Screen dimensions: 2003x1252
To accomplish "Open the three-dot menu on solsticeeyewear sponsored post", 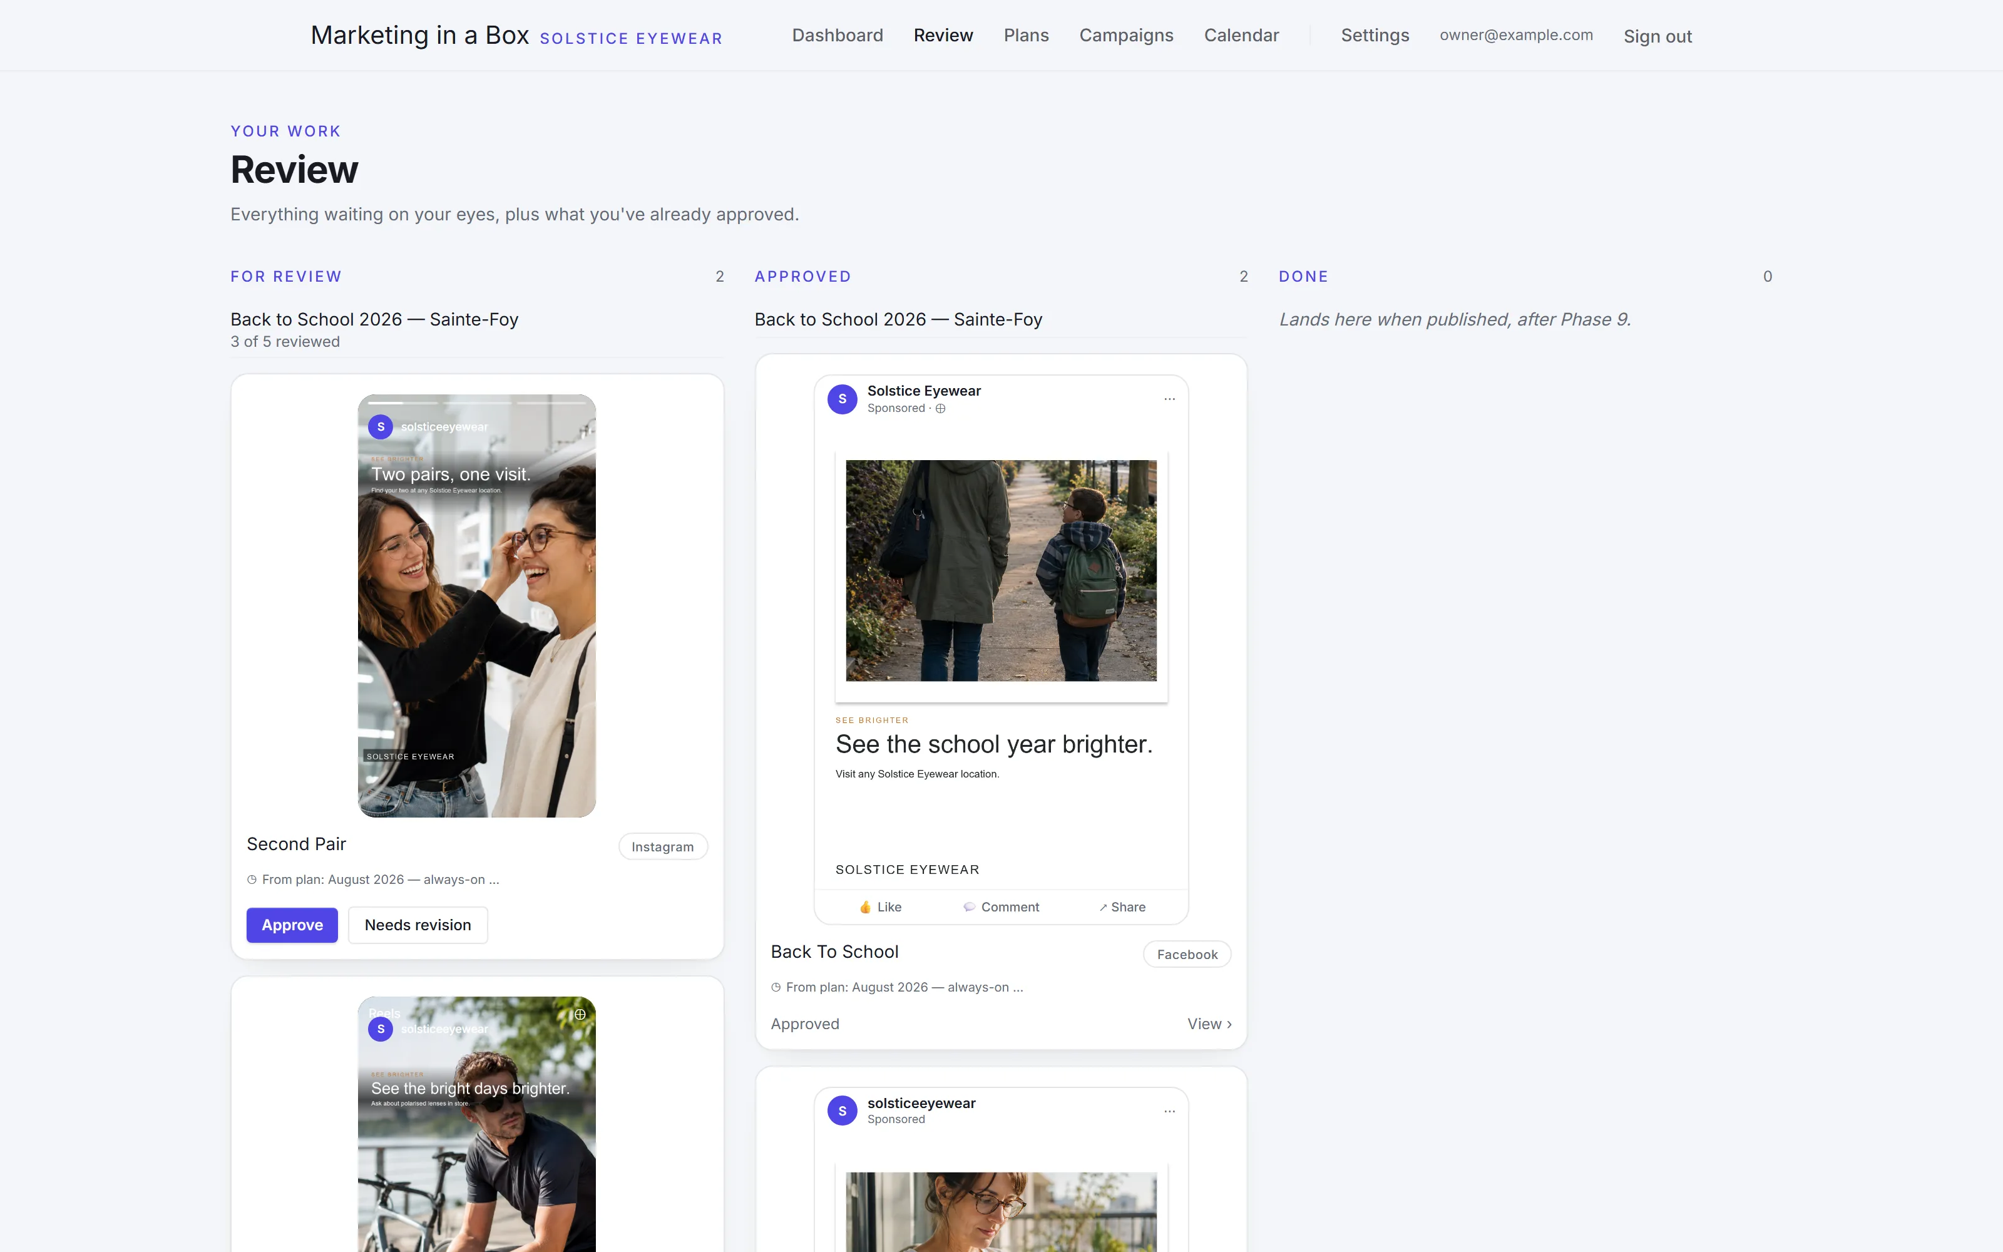I will (1169, 1111).
